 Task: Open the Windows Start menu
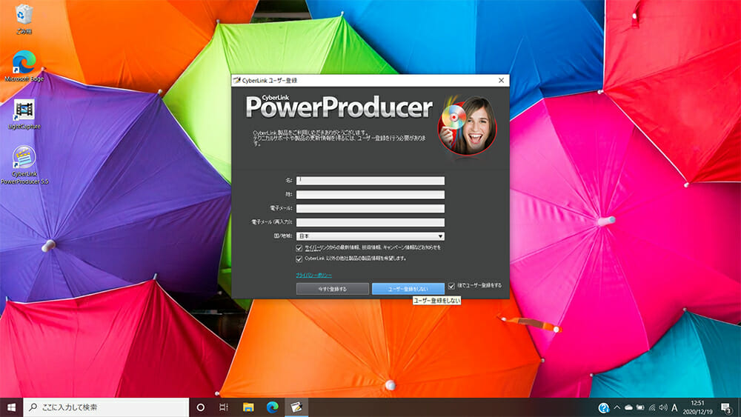click(11, 407)
